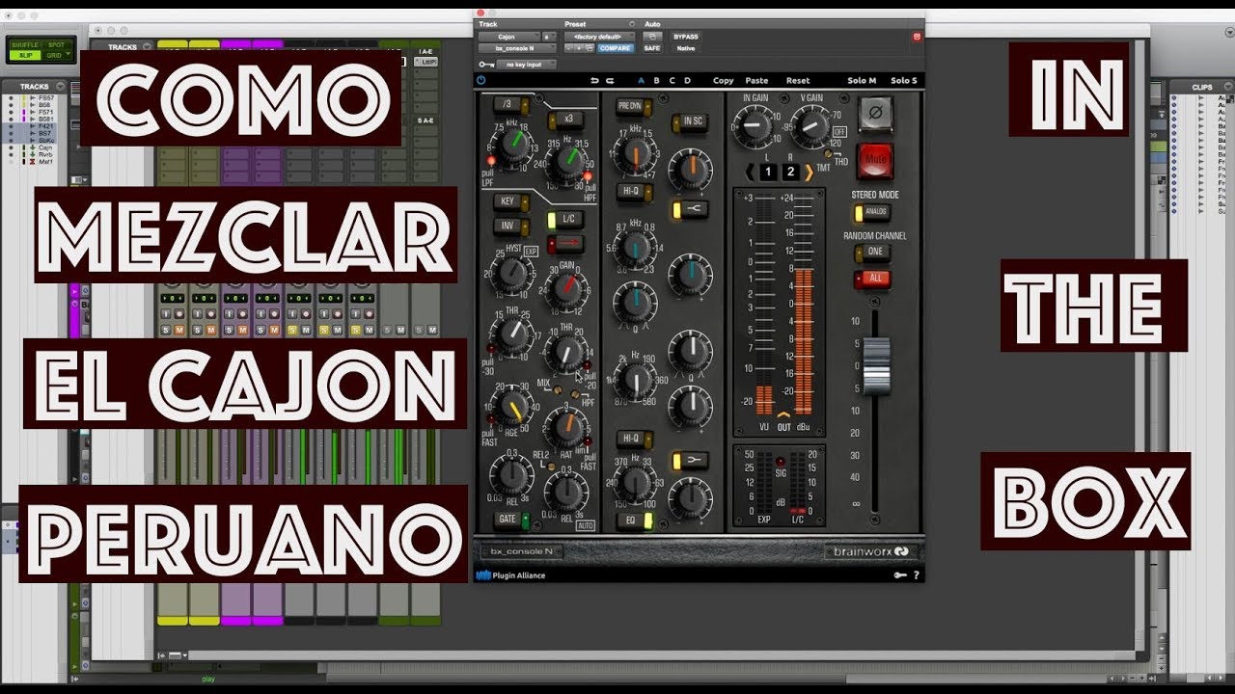This screenshot has height=694, width=1235.
Task: Open the plugin help question mark
Action: [x=916, y=575]
